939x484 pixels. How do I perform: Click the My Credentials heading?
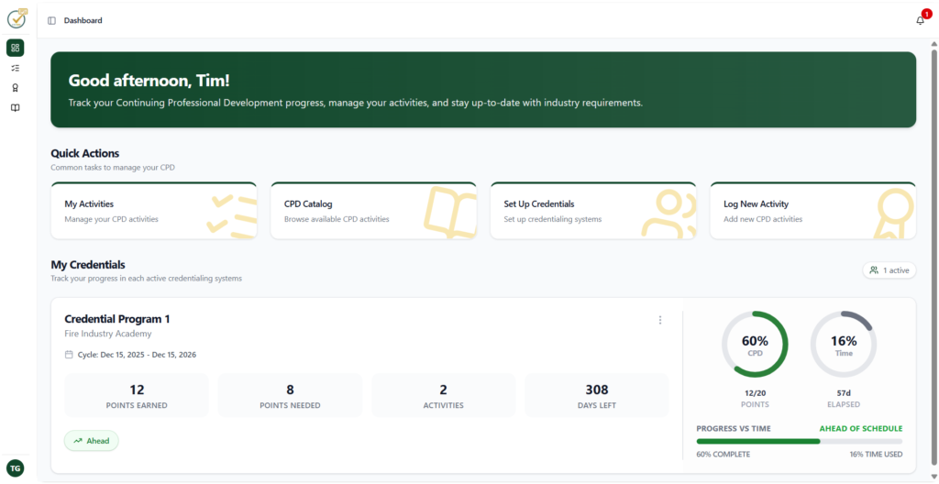[x=88, y=264]
